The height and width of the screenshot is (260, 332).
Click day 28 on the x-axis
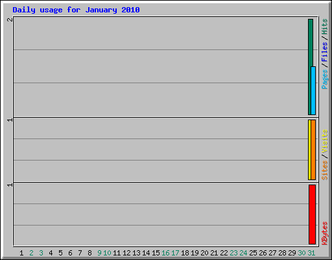282,253
